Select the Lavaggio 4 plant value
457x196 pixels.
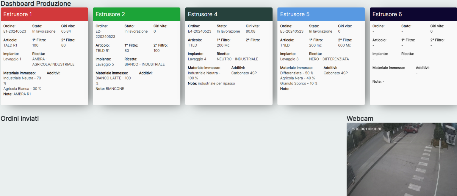click(x=197, y=59)
